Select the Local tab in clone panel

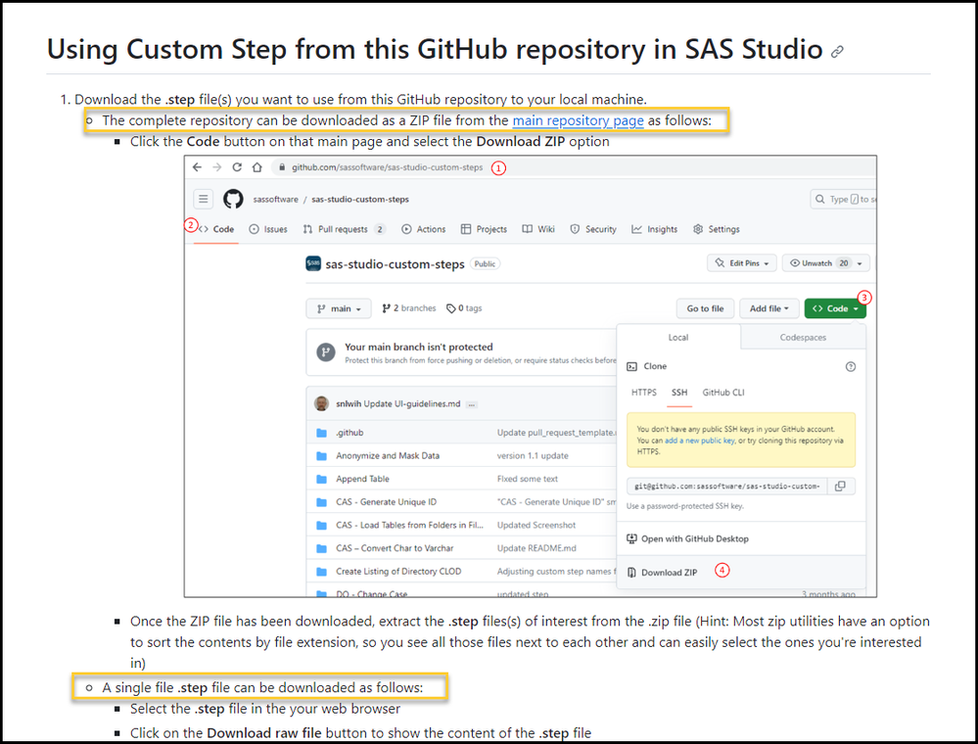[678, 338]
